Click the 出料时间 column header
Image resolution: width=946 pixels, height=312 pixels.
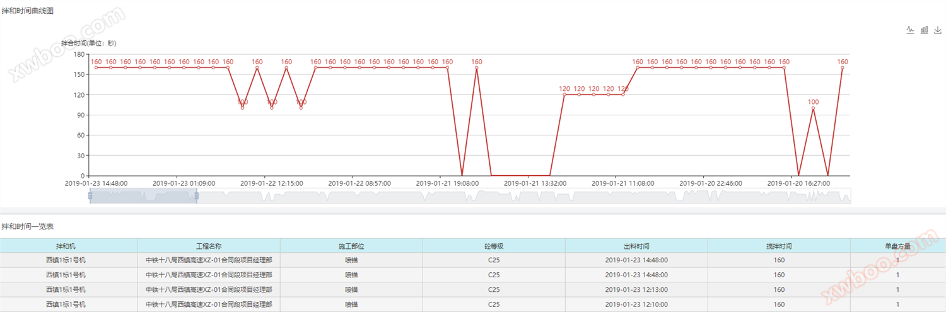636,246
